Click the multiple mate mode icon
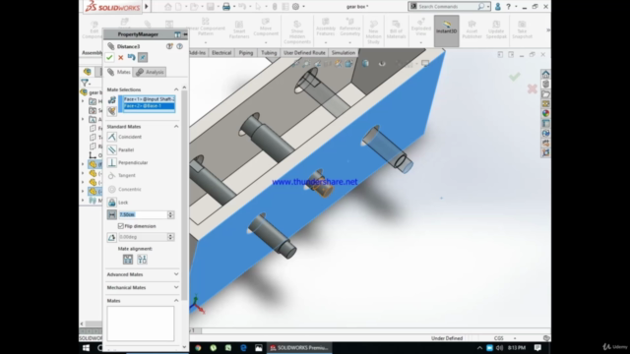 click(112, 111)
